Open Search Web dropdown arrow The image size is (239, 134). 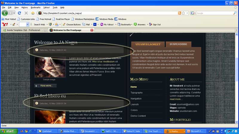[47, 24]
